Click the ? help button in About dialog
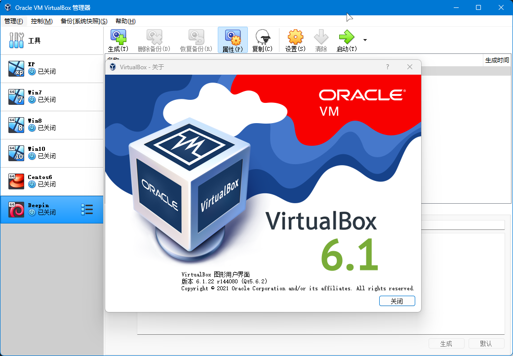Viewport: 513px width, 356px height. click(x=388, y=67)
